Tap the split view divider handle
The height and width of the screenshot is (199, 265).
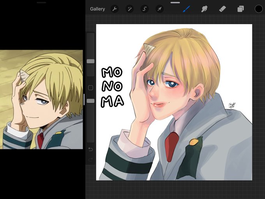(84, 99)
